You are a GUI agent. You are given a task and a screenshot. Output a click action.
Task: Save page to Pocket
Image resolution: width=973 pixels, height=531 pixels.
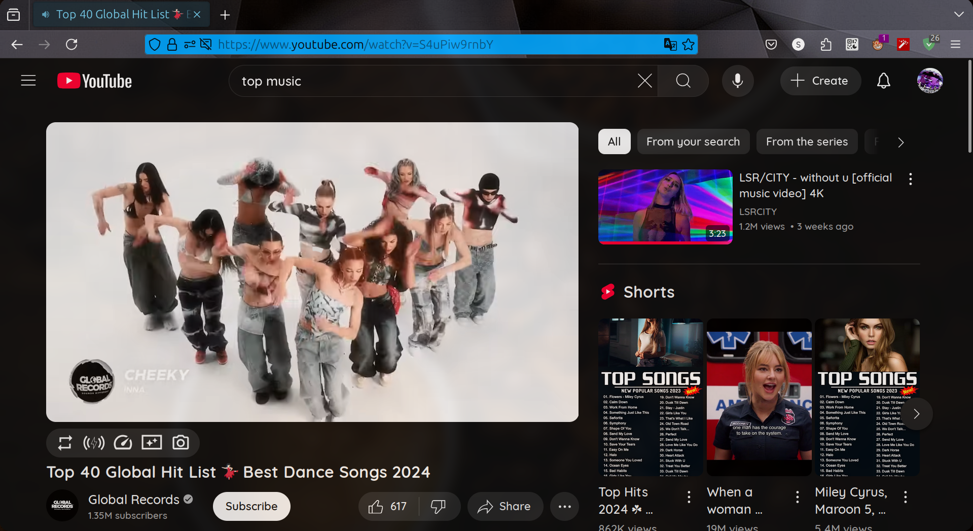[771, 45]
